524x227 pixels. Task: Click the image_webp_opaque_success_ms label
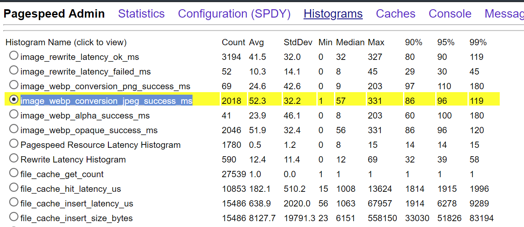(x=89, y=130)
